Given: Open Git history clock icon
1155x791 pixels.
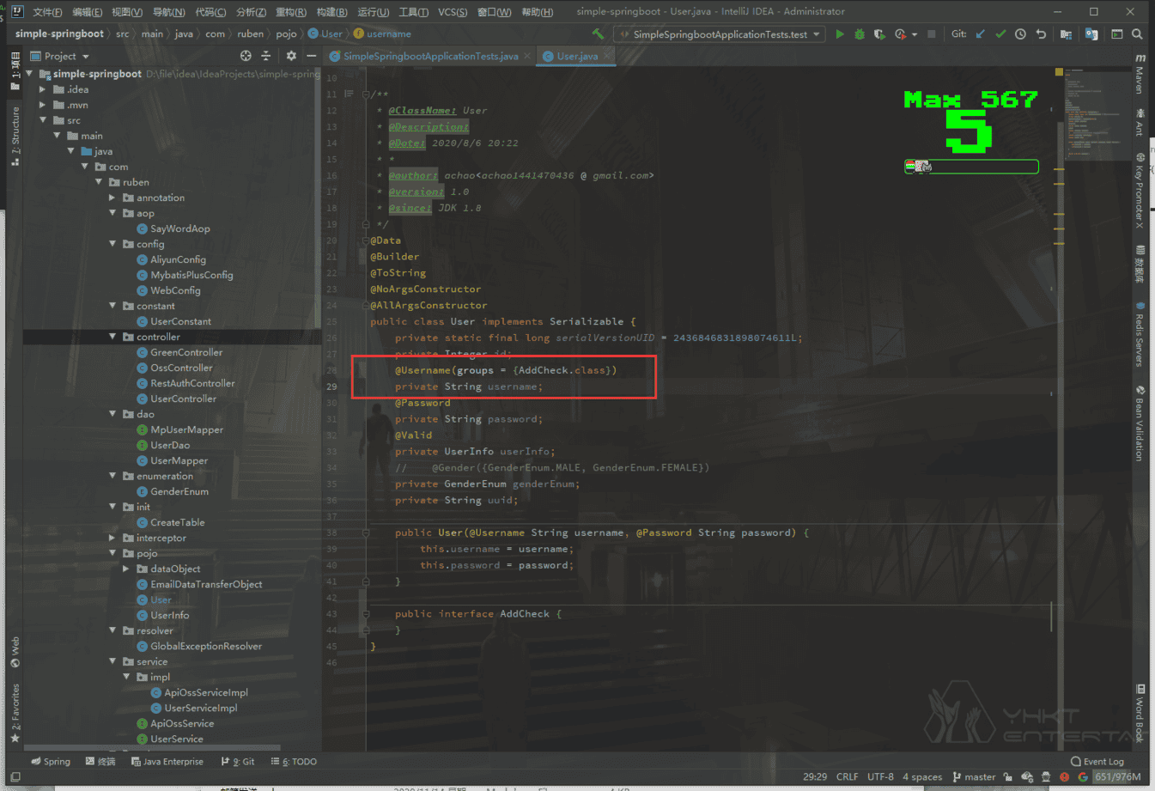Looking at the screenshot, I should pyautogui.click(x=1020, y=34).
